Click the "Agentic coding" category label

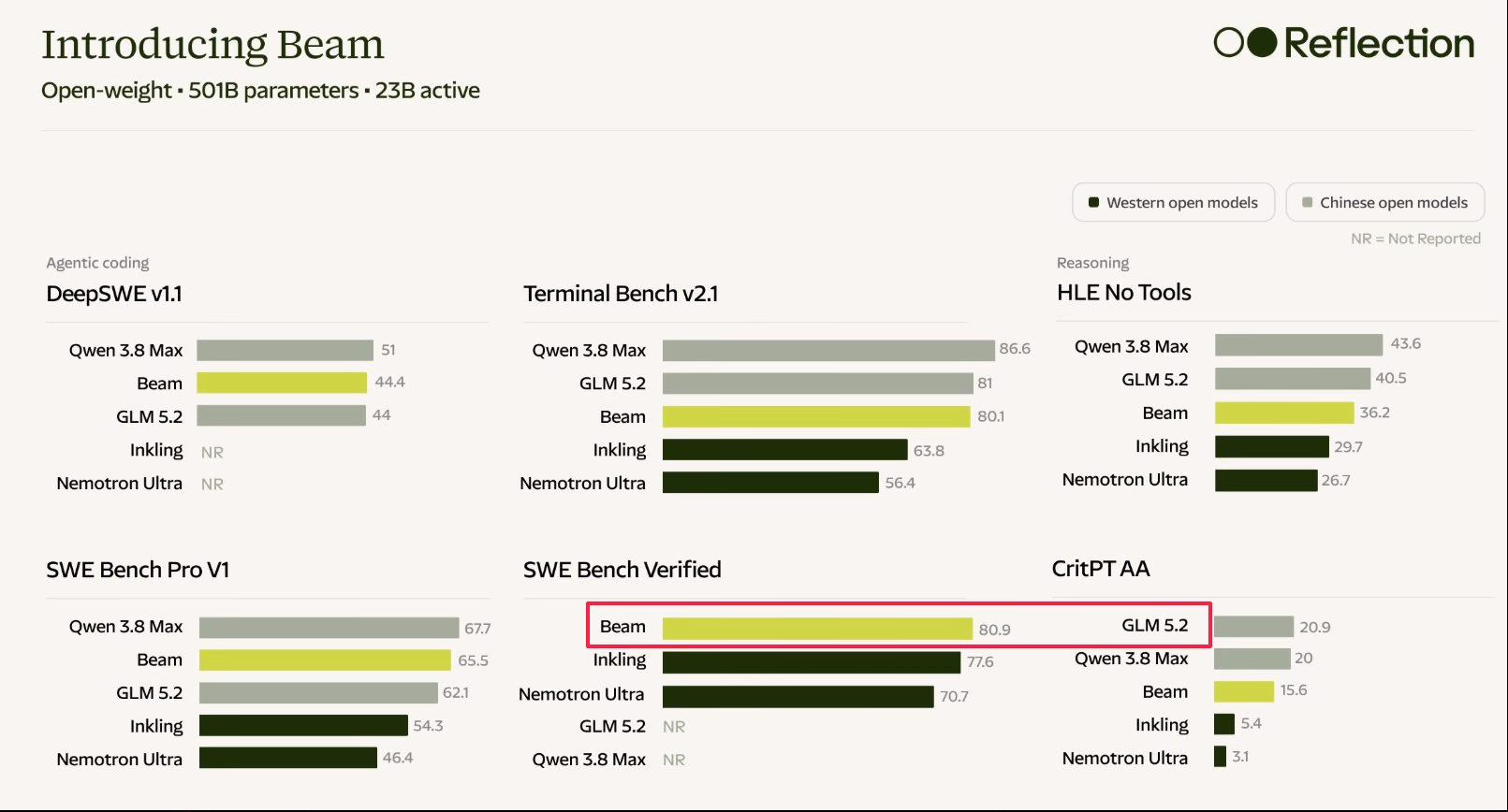pos(97,263)
